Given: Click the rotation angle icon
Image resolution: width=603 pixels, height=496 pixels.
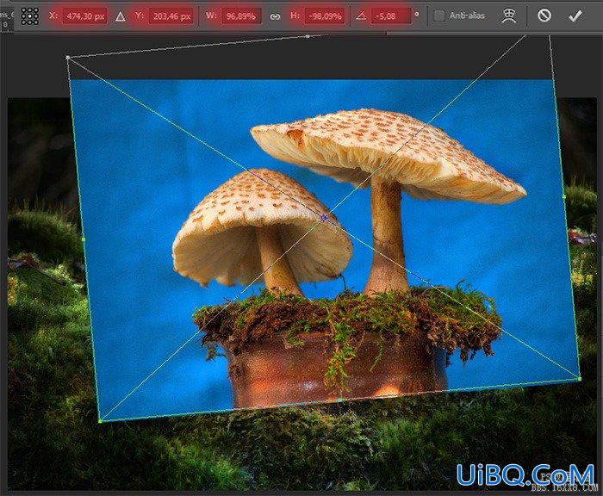Looking at the screenshot, I should point(361,15).
